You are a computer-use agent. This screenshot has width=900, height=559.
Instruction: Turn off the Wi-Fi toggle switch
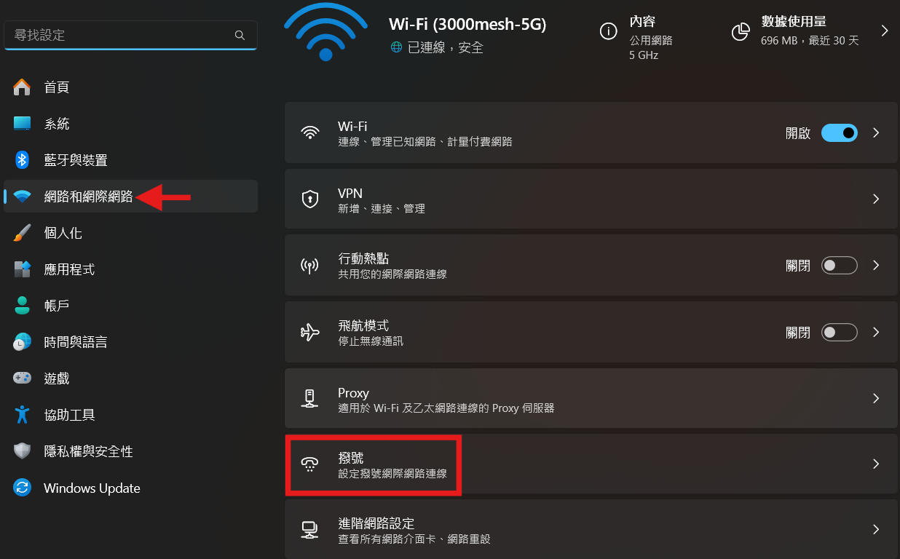click(x=840, y=133)
